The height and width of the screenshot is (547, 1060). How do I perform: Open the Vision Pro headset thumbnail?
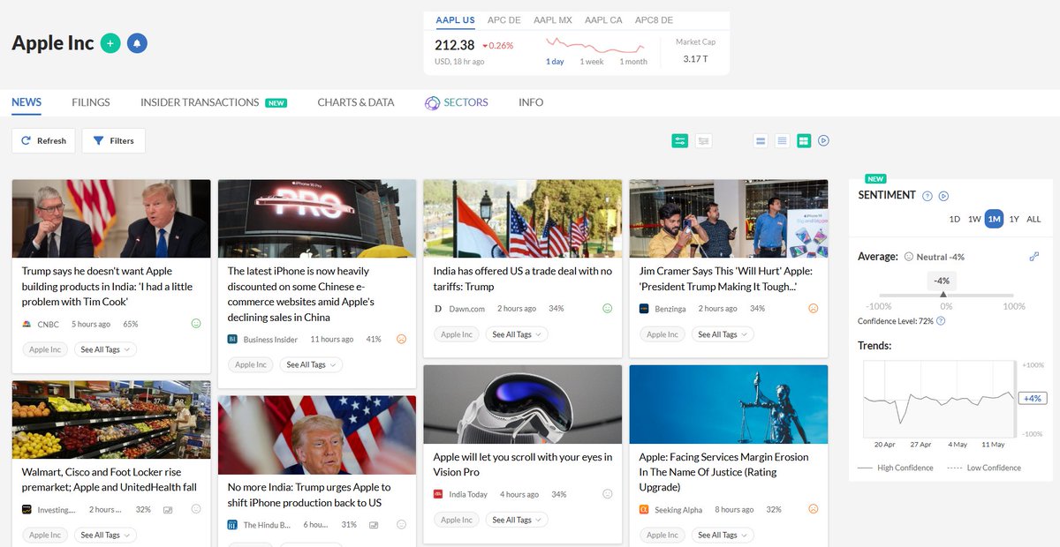point(523,404)
